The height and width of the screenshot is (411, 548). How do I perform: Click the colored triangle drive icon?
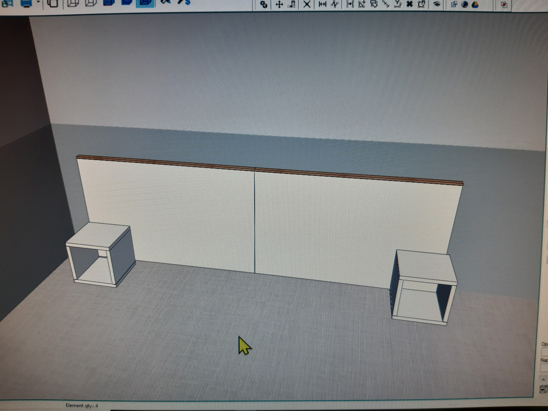coord(475,5)
